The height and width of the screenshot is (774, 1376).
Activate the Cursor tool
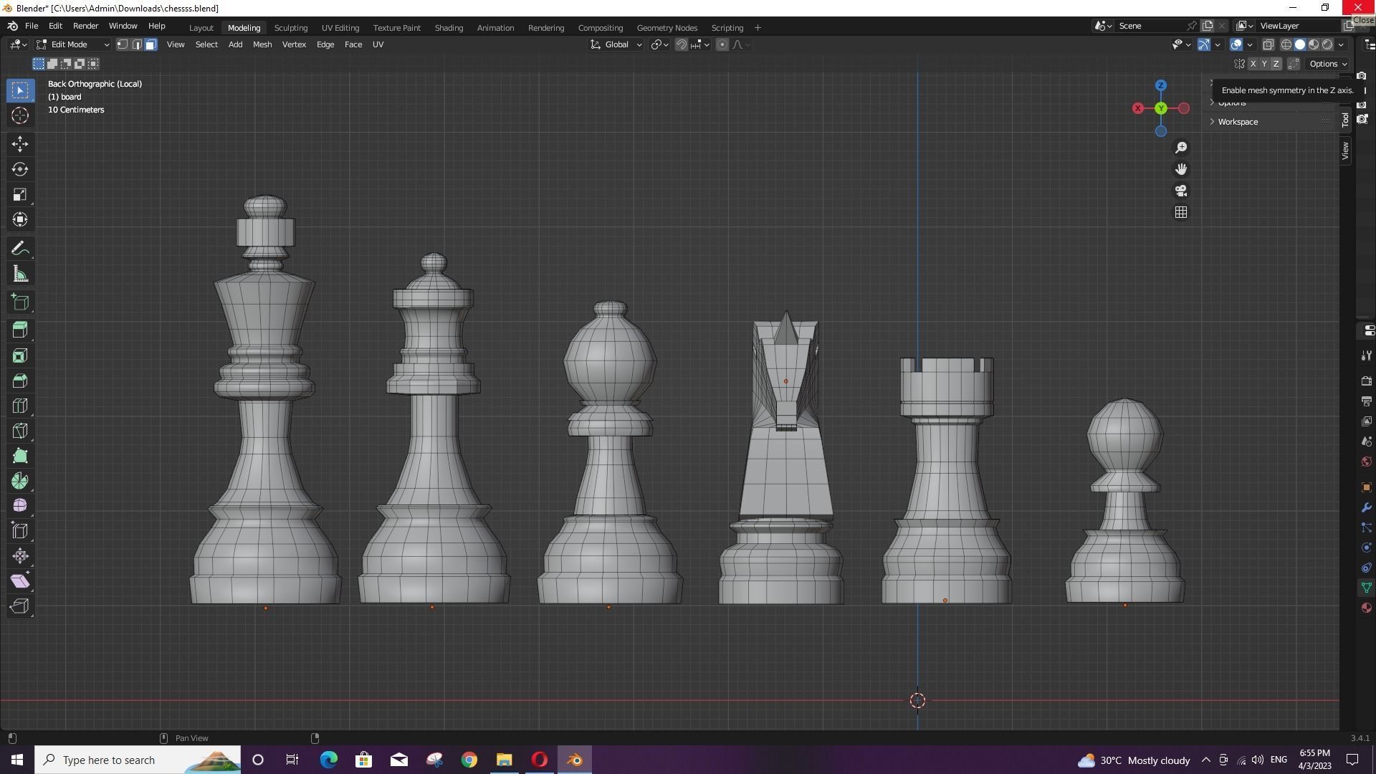[20, 115]
